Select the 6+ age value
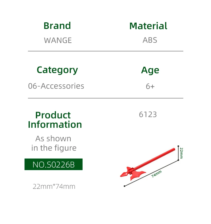Viewport: 211px width, 224px height. (150, 86)
